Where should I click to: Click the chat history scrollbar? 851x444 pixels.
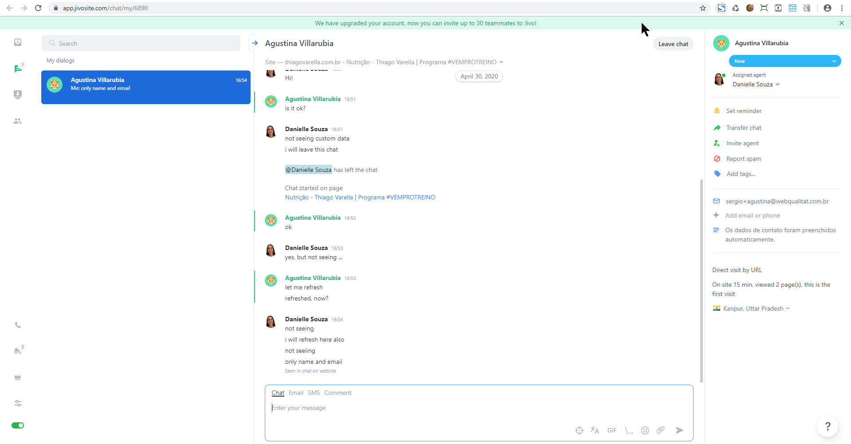tap(702, 280)
